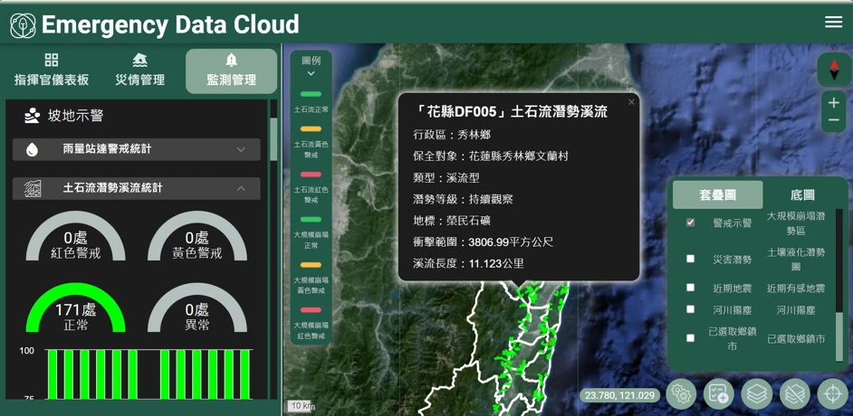Open the 指揮官儀表板 dashboard tab
This screenshot has height=416, width=853.
point(51,71)
